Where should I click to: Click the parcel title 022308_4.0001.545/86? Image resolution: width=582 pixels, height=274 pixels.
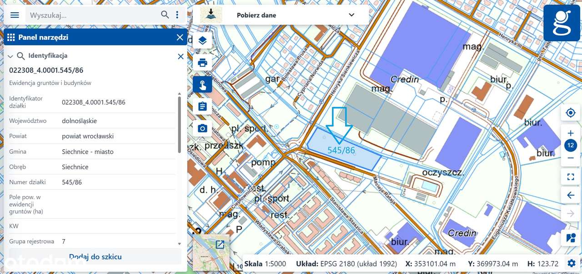pyautogui.click(x=46, y=70)
